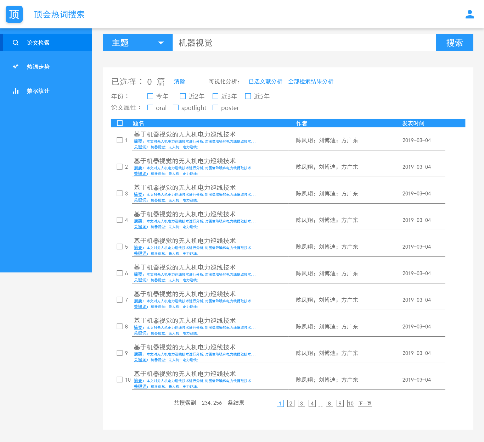Open the paper title in row 5
Image resolution: width=484 pixels, height=442 pixels.
[x=185, y=241]
